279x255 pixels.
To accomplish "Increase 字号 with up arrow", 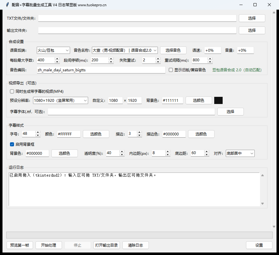I will click(38, 132).
